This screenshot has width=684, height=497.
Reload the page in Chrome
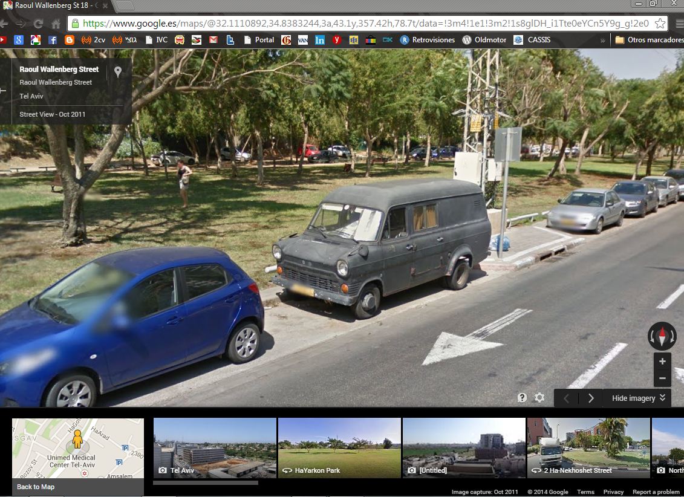[x=38, y=24]
